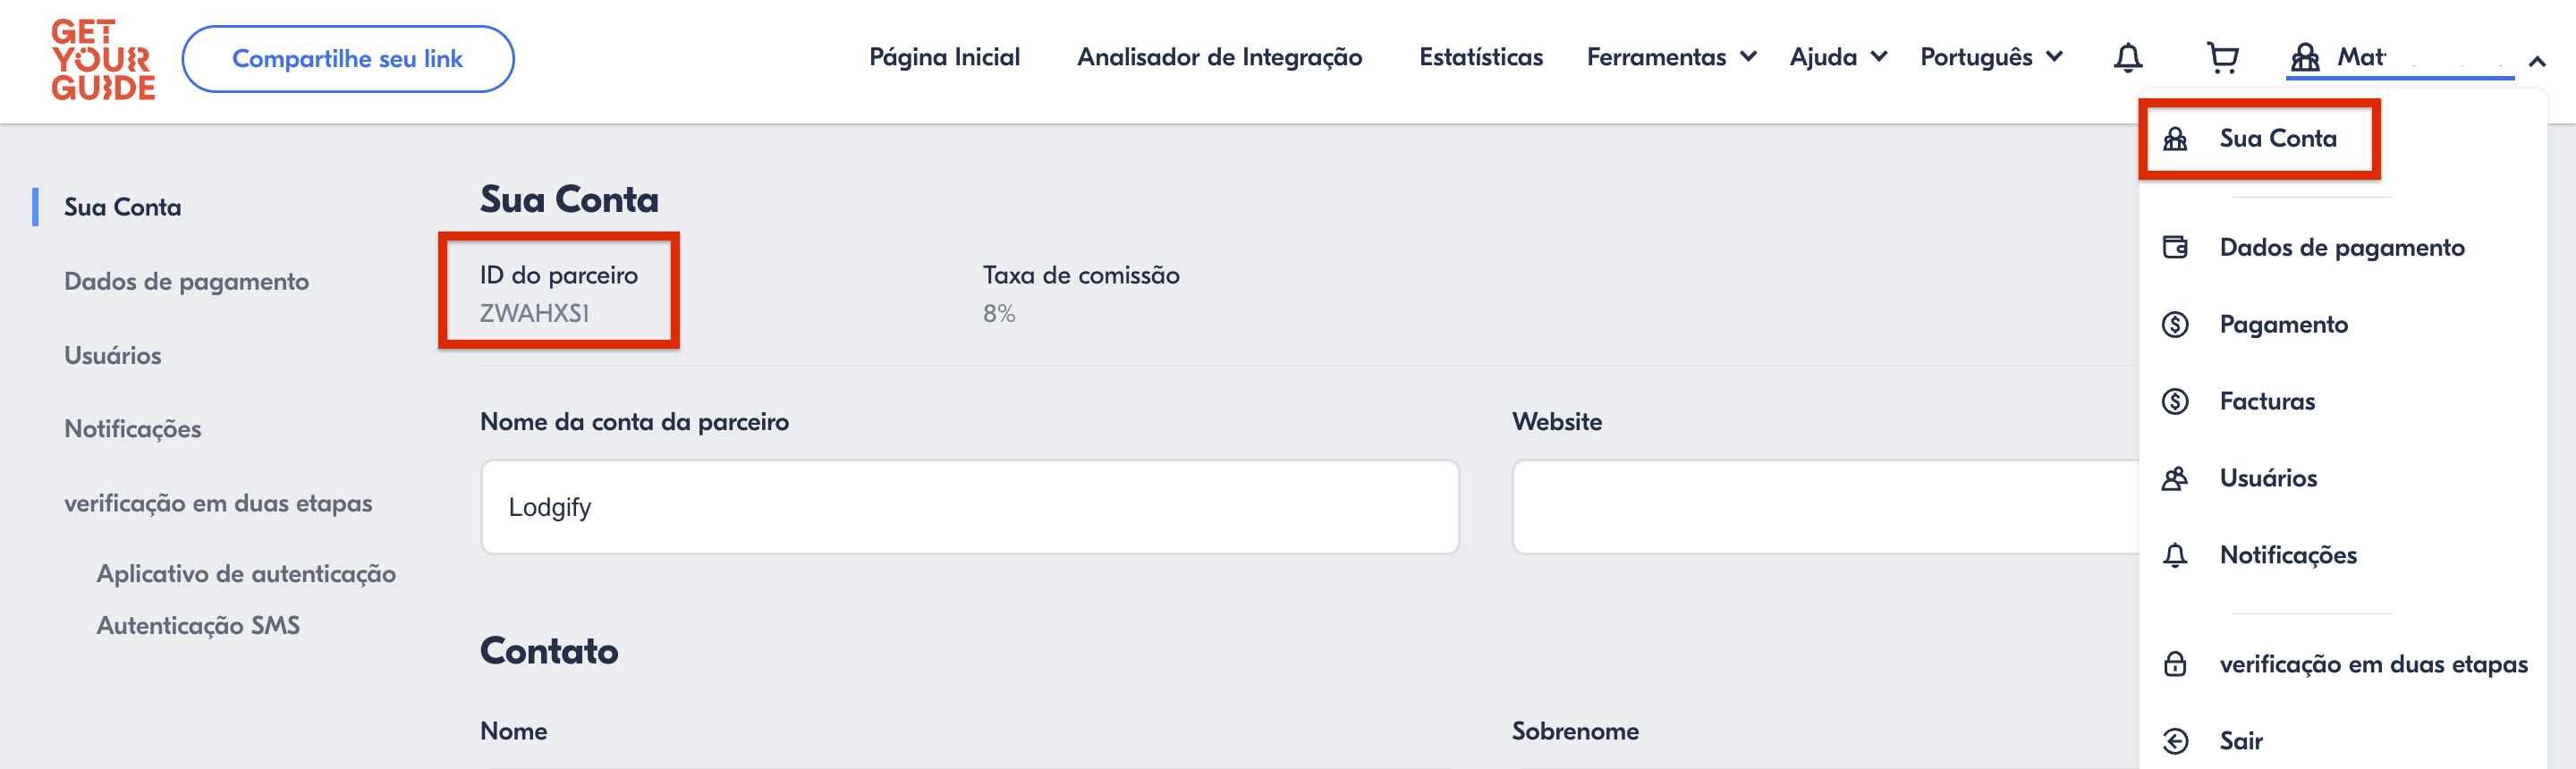Viewport: 2576px width, 769px height.
Task: Click the GetYourGuide logo
Action: (103, 59)
